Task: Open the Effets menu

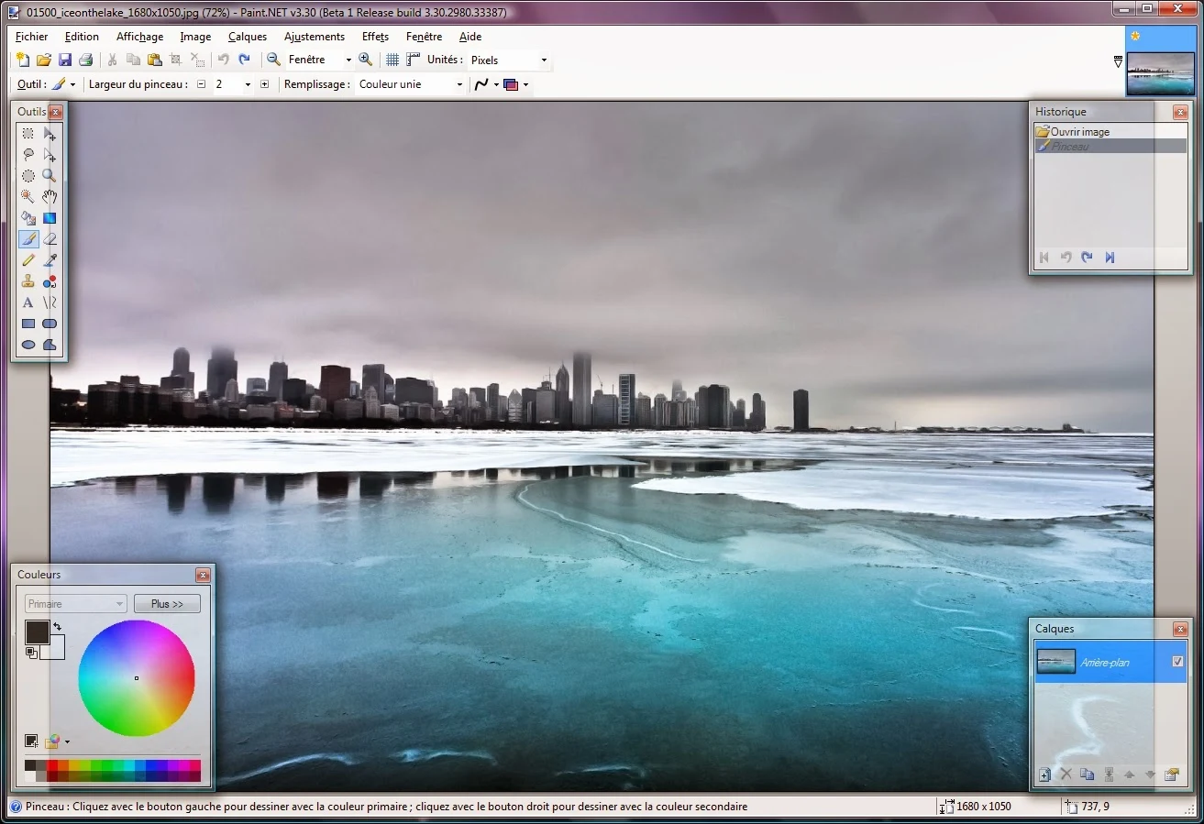Action: click(x=374, y=37)
